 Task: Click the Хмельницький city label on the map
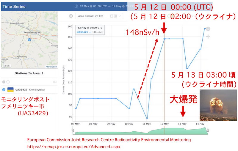32,32
